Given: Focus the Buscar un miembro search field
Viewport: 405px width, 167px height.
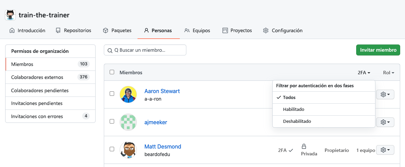Looking at the screenshot, I should point(145,50).
